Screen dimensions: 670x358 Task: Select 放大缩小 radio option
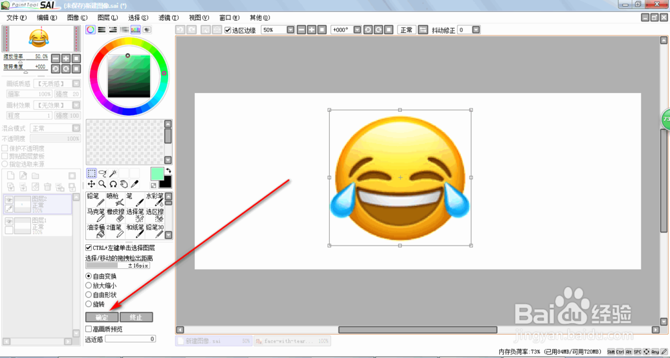tap(89, 286)
